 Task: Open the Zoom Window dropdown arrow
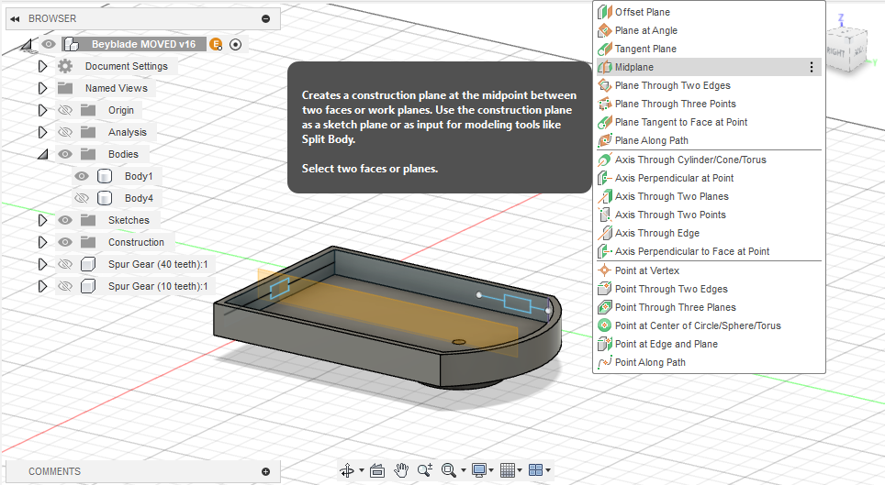point(464,469)
